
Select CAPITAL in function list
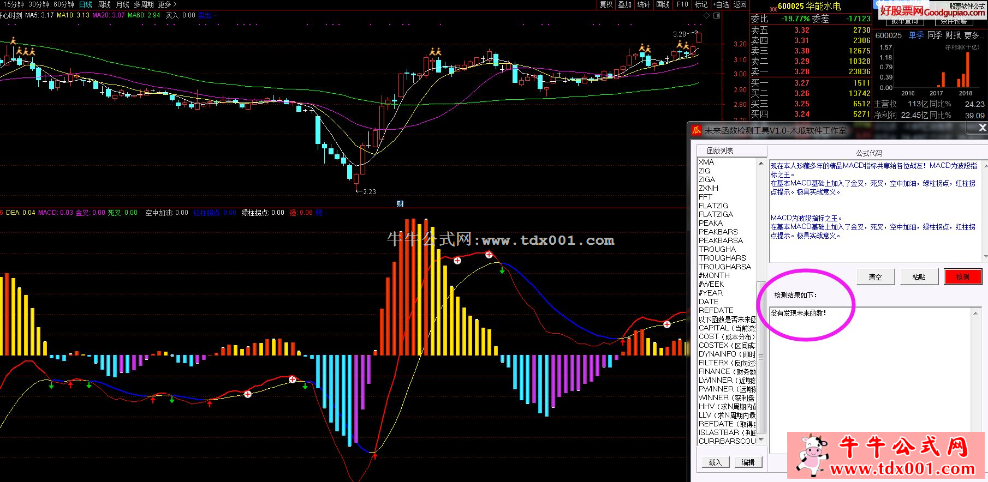coord(727,328)
